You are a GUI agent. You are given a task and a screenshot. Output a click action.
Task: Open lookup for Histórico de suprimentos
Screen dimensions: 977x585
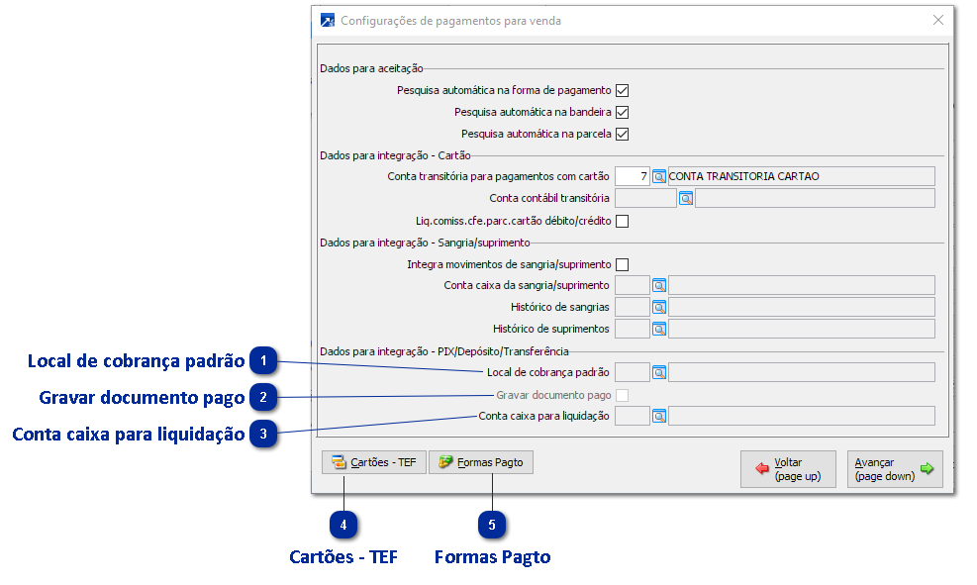point(658,330)
